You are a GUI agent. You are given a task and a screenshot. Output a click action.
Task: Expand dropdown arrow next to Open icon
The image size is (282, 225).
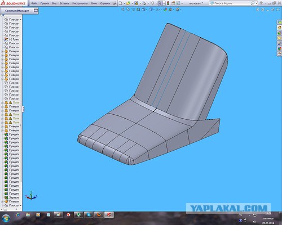coord(132,3)
